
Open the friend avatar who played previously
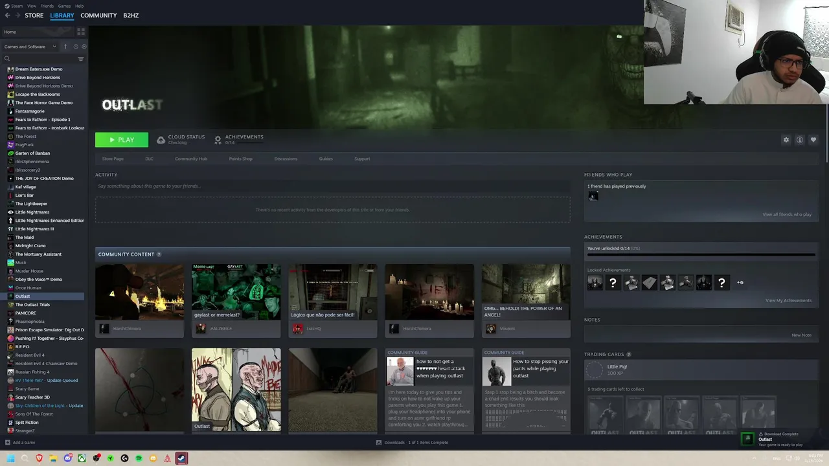[593, 196]
